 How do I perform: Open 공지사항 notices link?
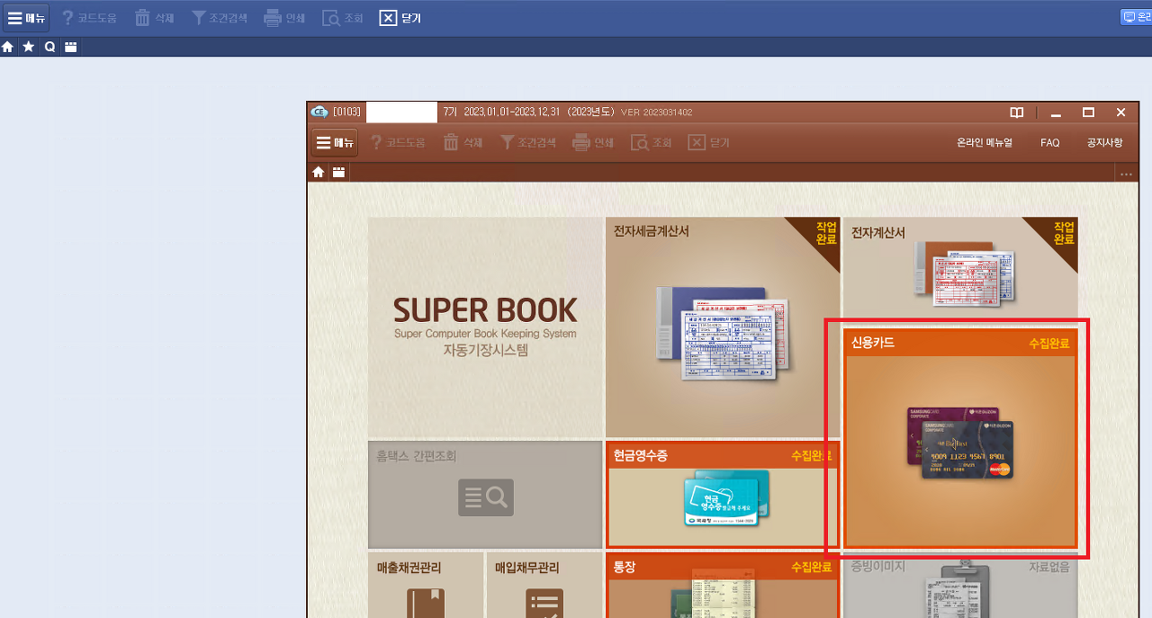pyautogui.click(x=1105, y=143)
